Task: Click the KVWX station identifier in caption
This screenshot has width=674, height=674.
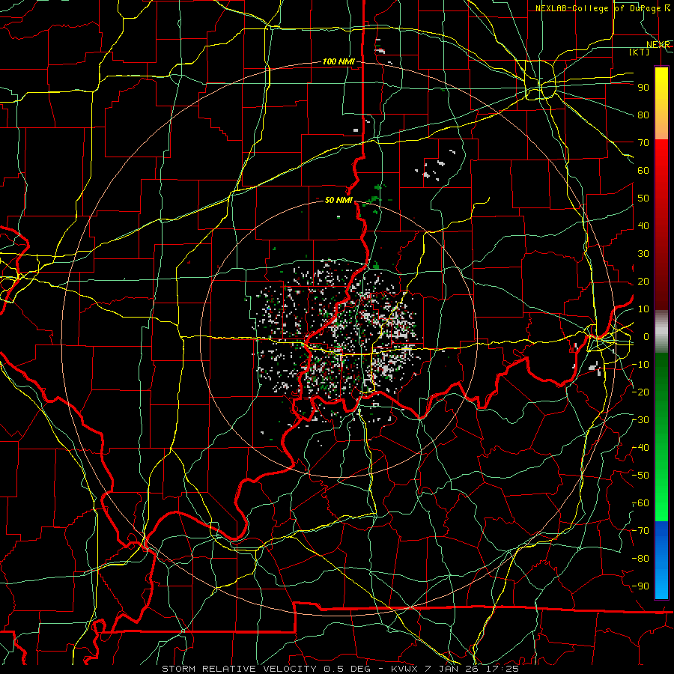Action: pos(404,669)
